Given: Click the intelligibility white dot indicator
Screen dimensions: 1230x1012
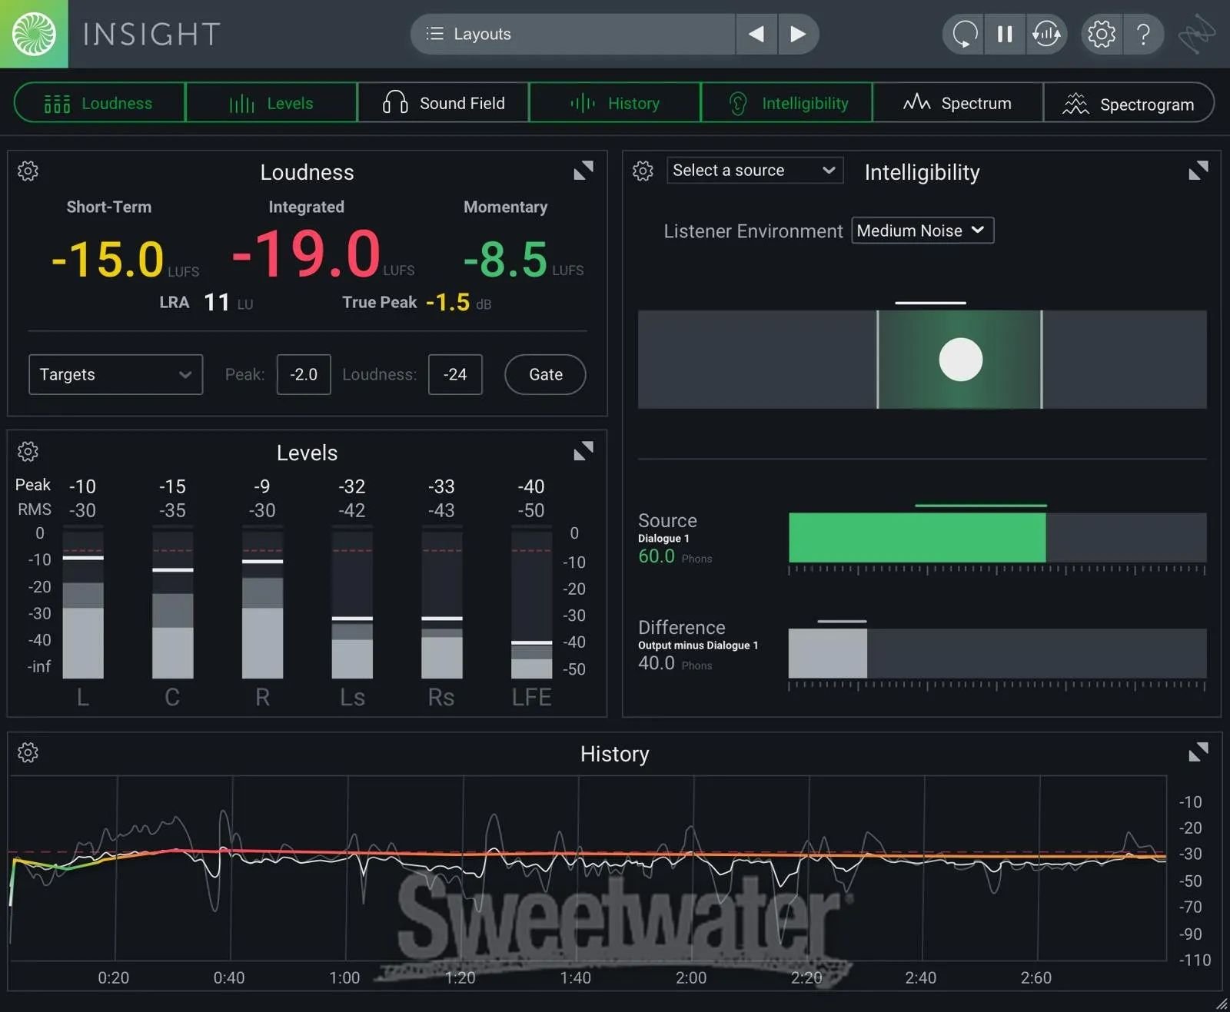Looking at the screenshot, I should tap(961, 360).
